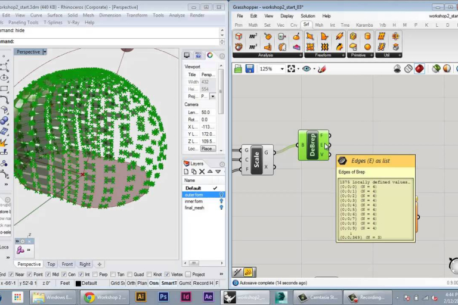Click the Cylinder icon in Primitive panel
458x305 pixels.
[x=367, y=36]
